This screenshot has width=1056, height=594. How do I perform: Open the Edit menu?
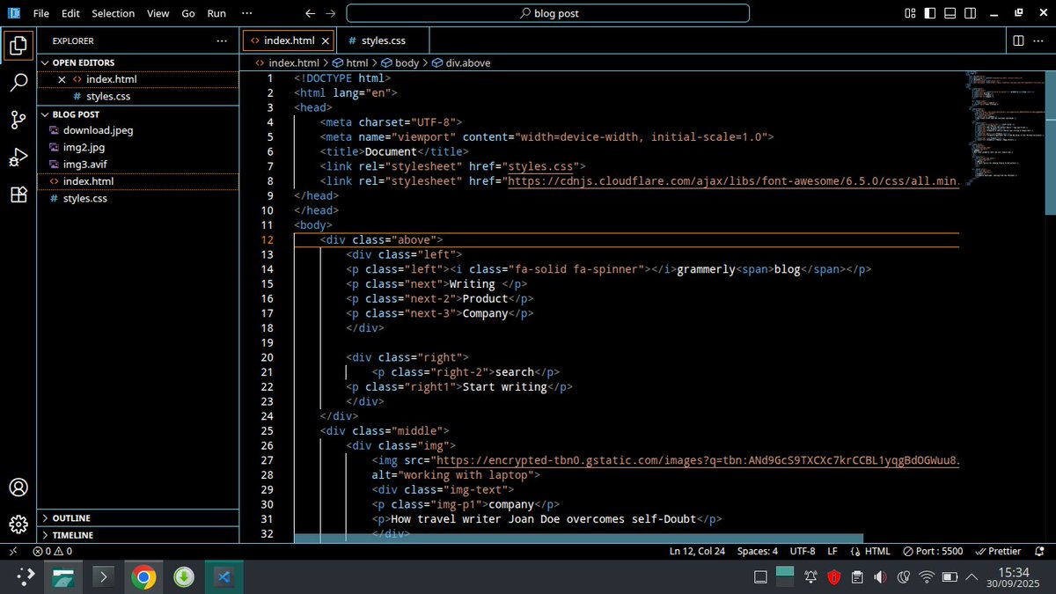tap(71, 13)
